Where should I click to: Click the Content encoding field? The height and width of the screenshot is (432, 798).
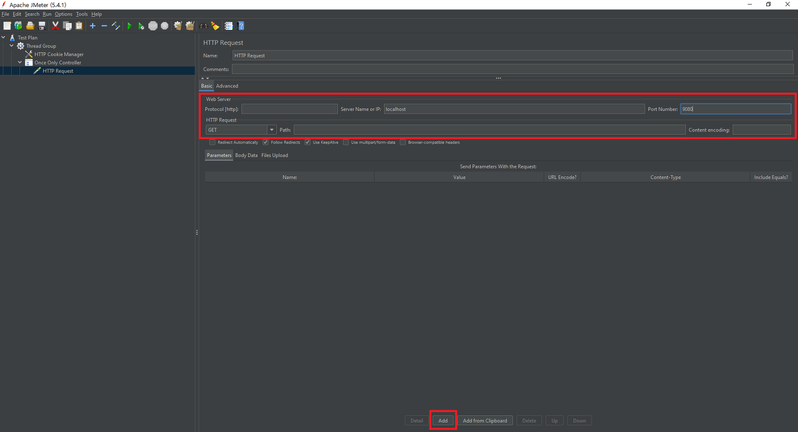click(x=762, y=130)
